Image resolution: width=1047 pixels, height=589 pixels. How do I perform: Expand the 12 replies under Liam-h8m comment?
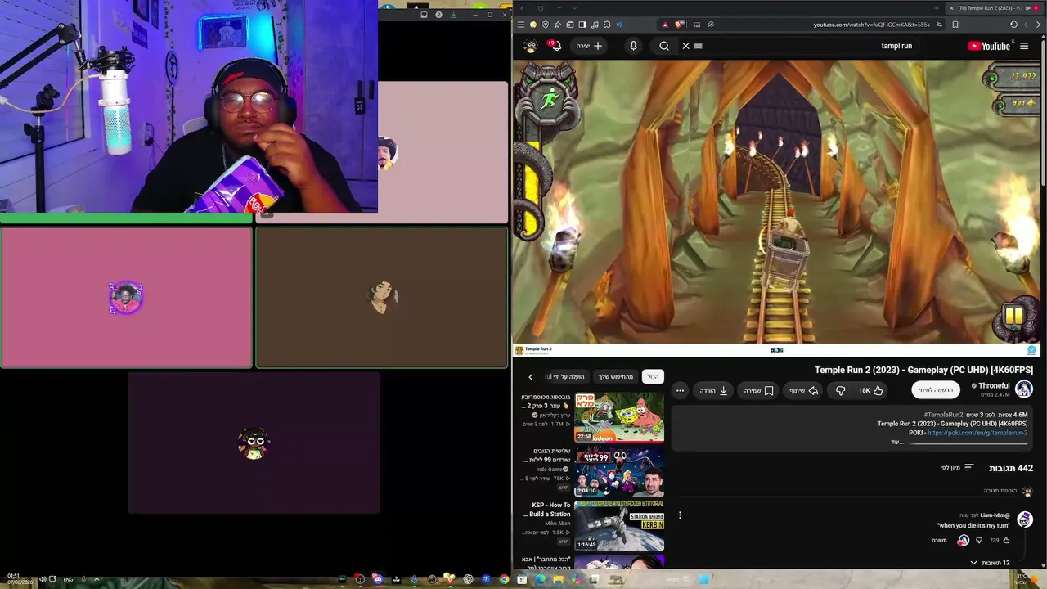pos(989,563)
